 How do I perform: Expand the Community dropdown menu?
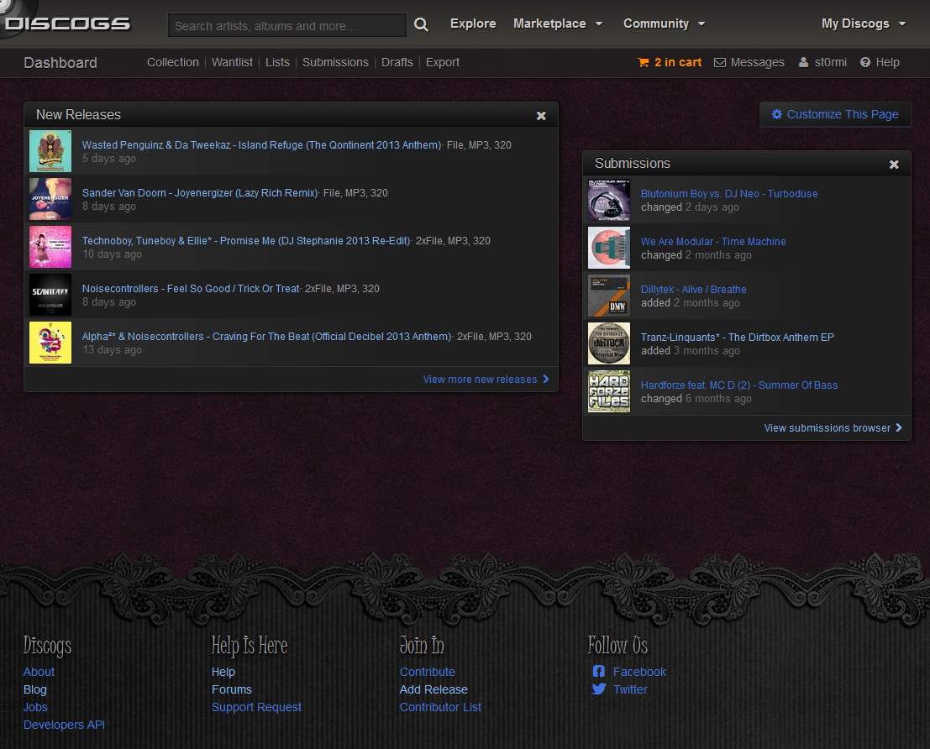point(664,24)
